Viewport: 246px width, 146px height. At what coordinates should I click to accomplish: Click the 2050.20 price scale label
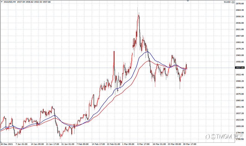click(240, 17)
